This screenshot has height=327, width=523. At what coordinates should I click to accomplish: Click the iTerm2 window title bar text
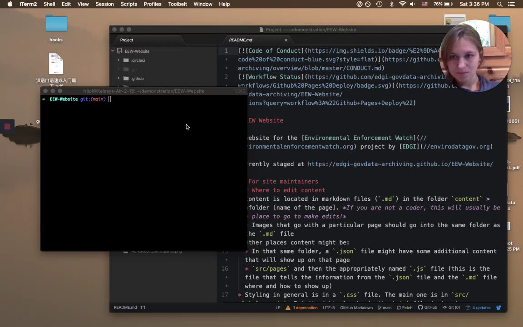point(144,91)
